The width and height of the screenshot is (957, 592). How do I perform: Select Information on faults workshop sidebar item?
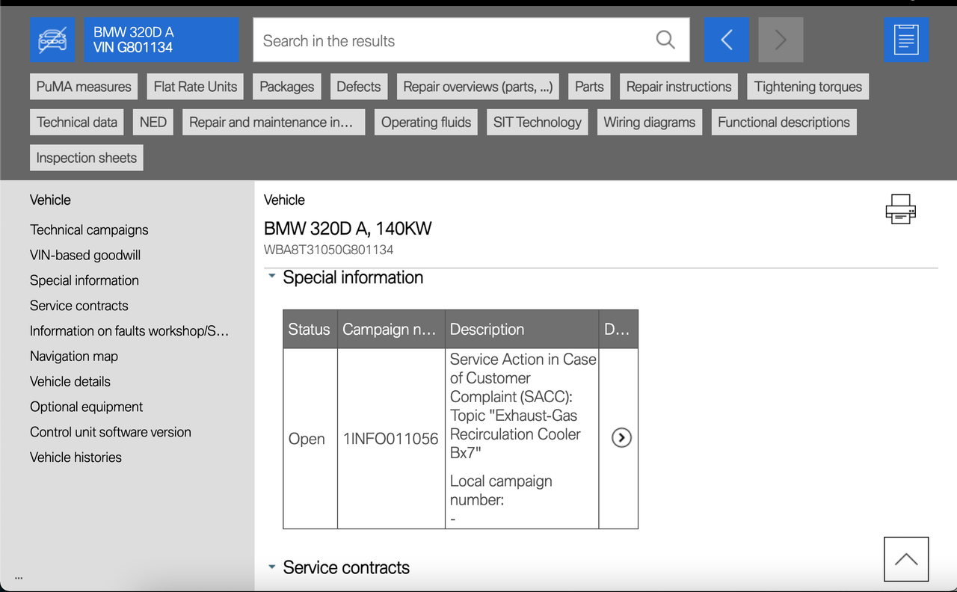coord(129,330)
